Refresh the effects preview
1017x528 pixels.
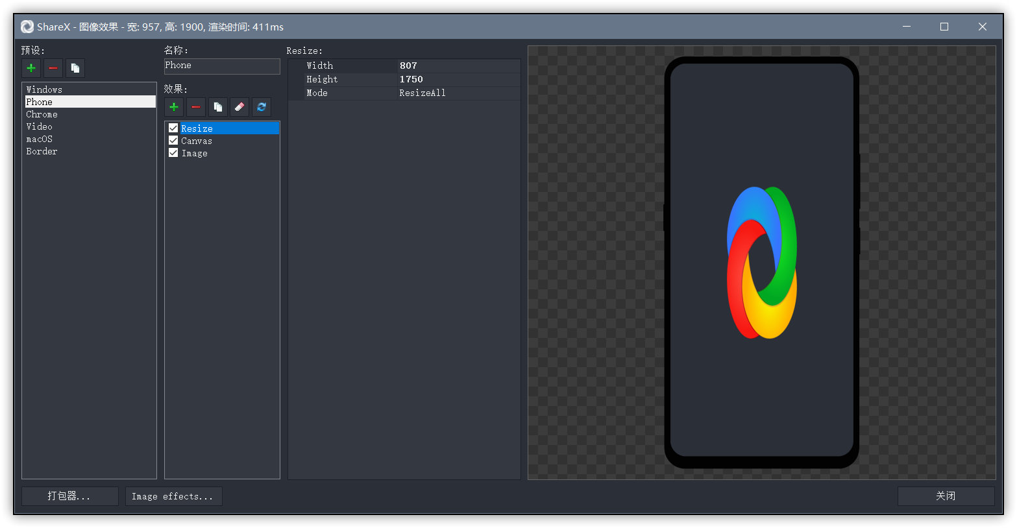[x=262, y=107]
